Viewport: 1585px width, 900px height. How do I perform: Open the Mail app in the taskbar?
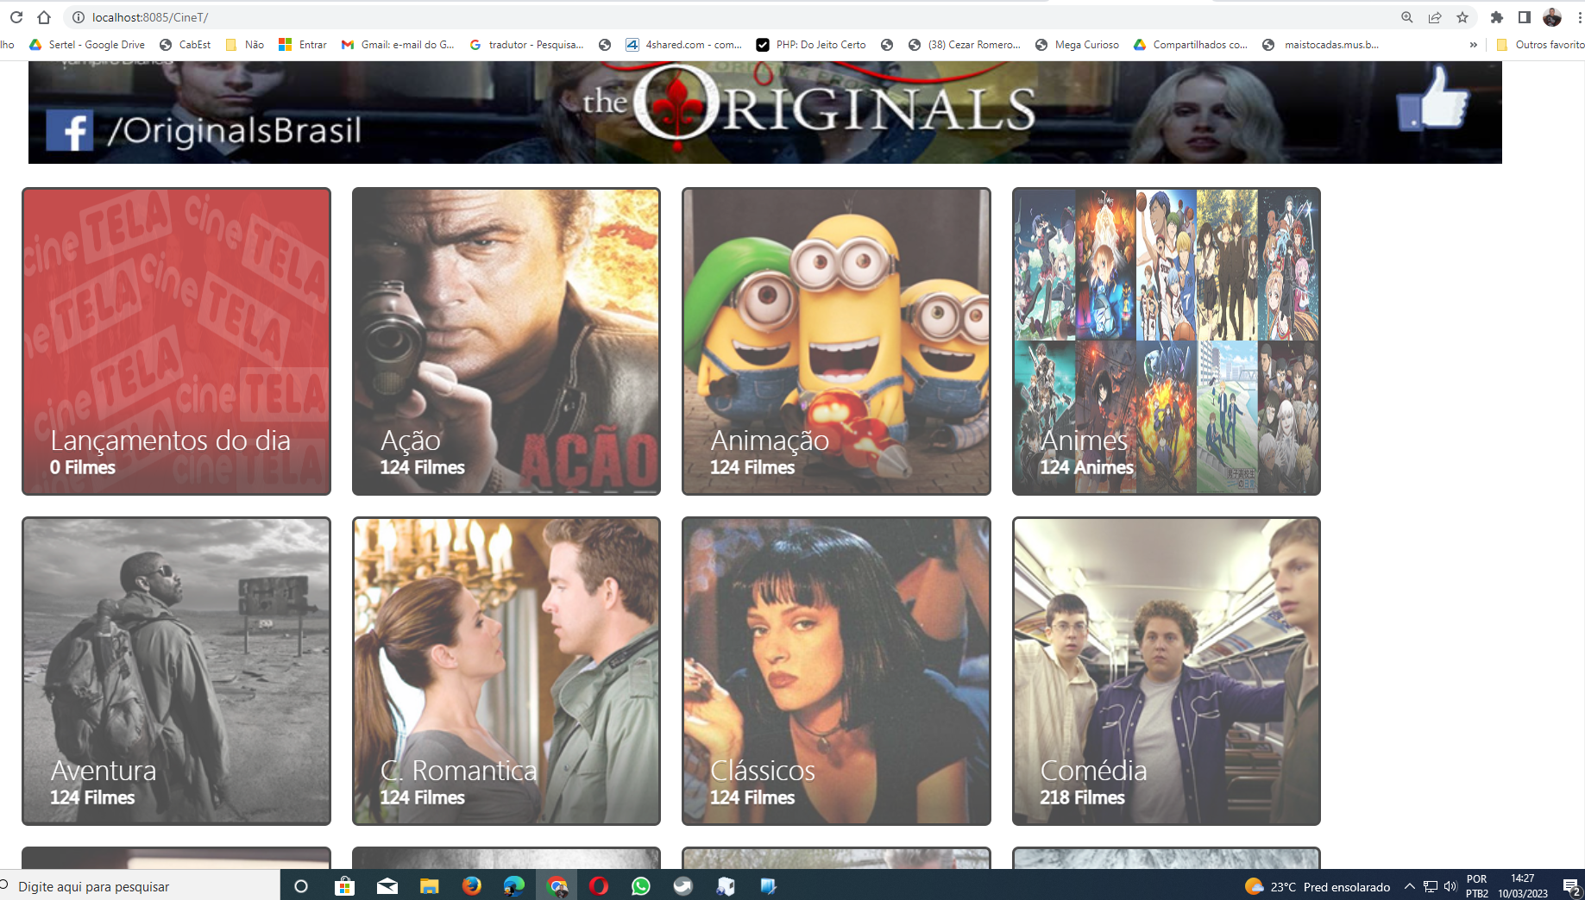coord(387,886)
